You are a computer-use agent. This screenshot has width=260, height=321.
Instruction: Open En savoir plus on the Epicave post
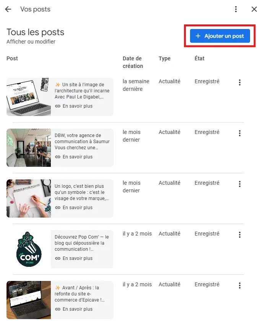tap(75, 309)
